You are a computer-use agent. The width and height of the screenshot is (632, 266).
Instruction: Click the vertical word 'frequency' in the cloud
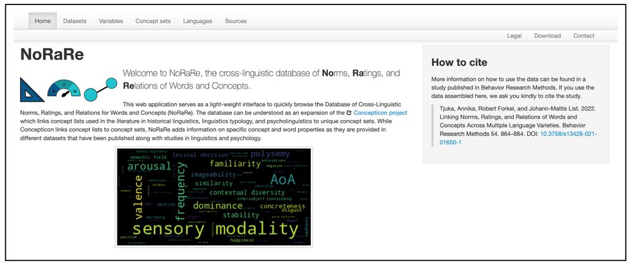[x=182, y=191]
